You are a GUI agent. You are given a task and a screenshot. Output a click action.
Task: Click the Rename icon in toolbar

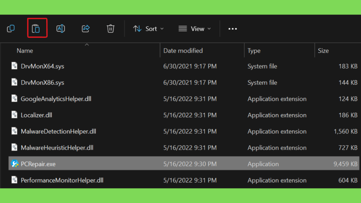61,29
